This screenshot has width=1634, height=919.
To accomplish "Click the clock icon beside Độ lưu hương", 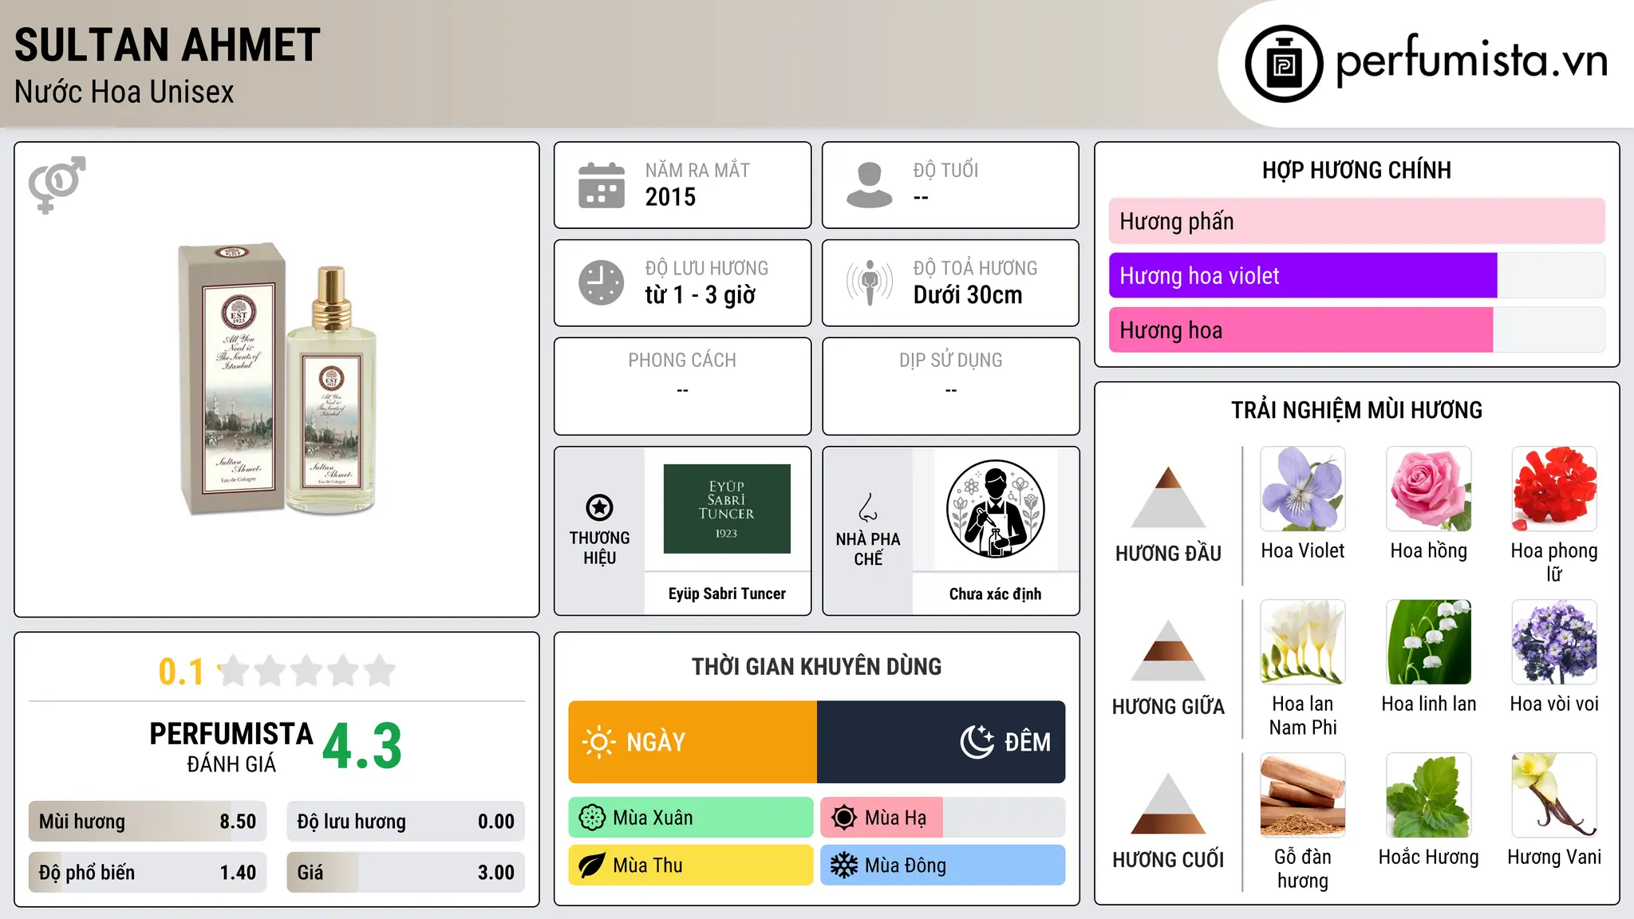I will [602, 282].
